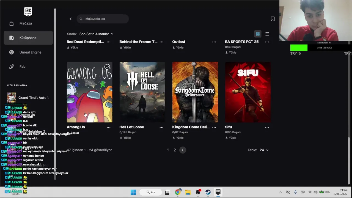Launch Among Us with Başlat
Image resolution: width=352 pixels, height=198 pixels.
[x=73, y=133]
